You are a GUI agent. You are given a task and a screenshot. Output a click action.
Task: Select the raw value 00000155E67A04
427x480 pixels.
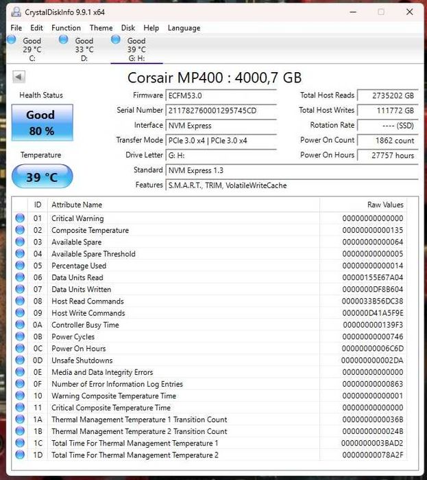(373, 277)
